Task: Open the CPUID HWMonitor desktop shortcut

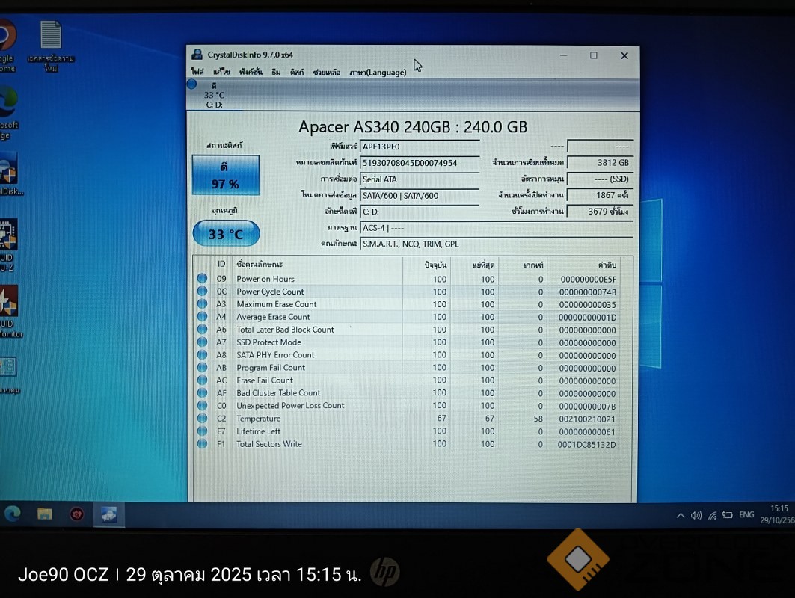Action: tap(10, 312)
